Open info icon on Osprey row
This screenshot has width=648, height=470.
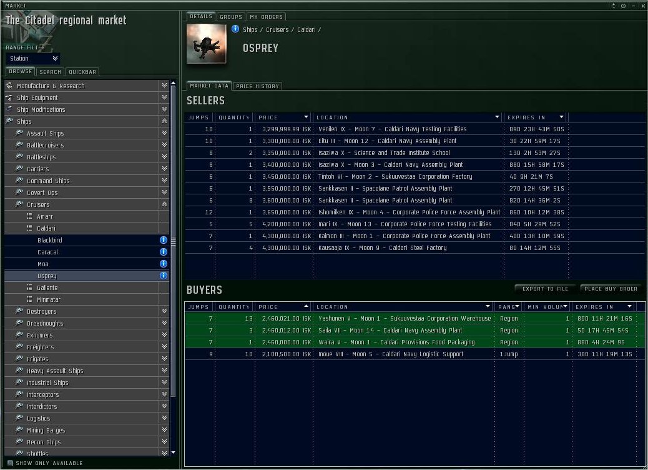tap(164, 276)
